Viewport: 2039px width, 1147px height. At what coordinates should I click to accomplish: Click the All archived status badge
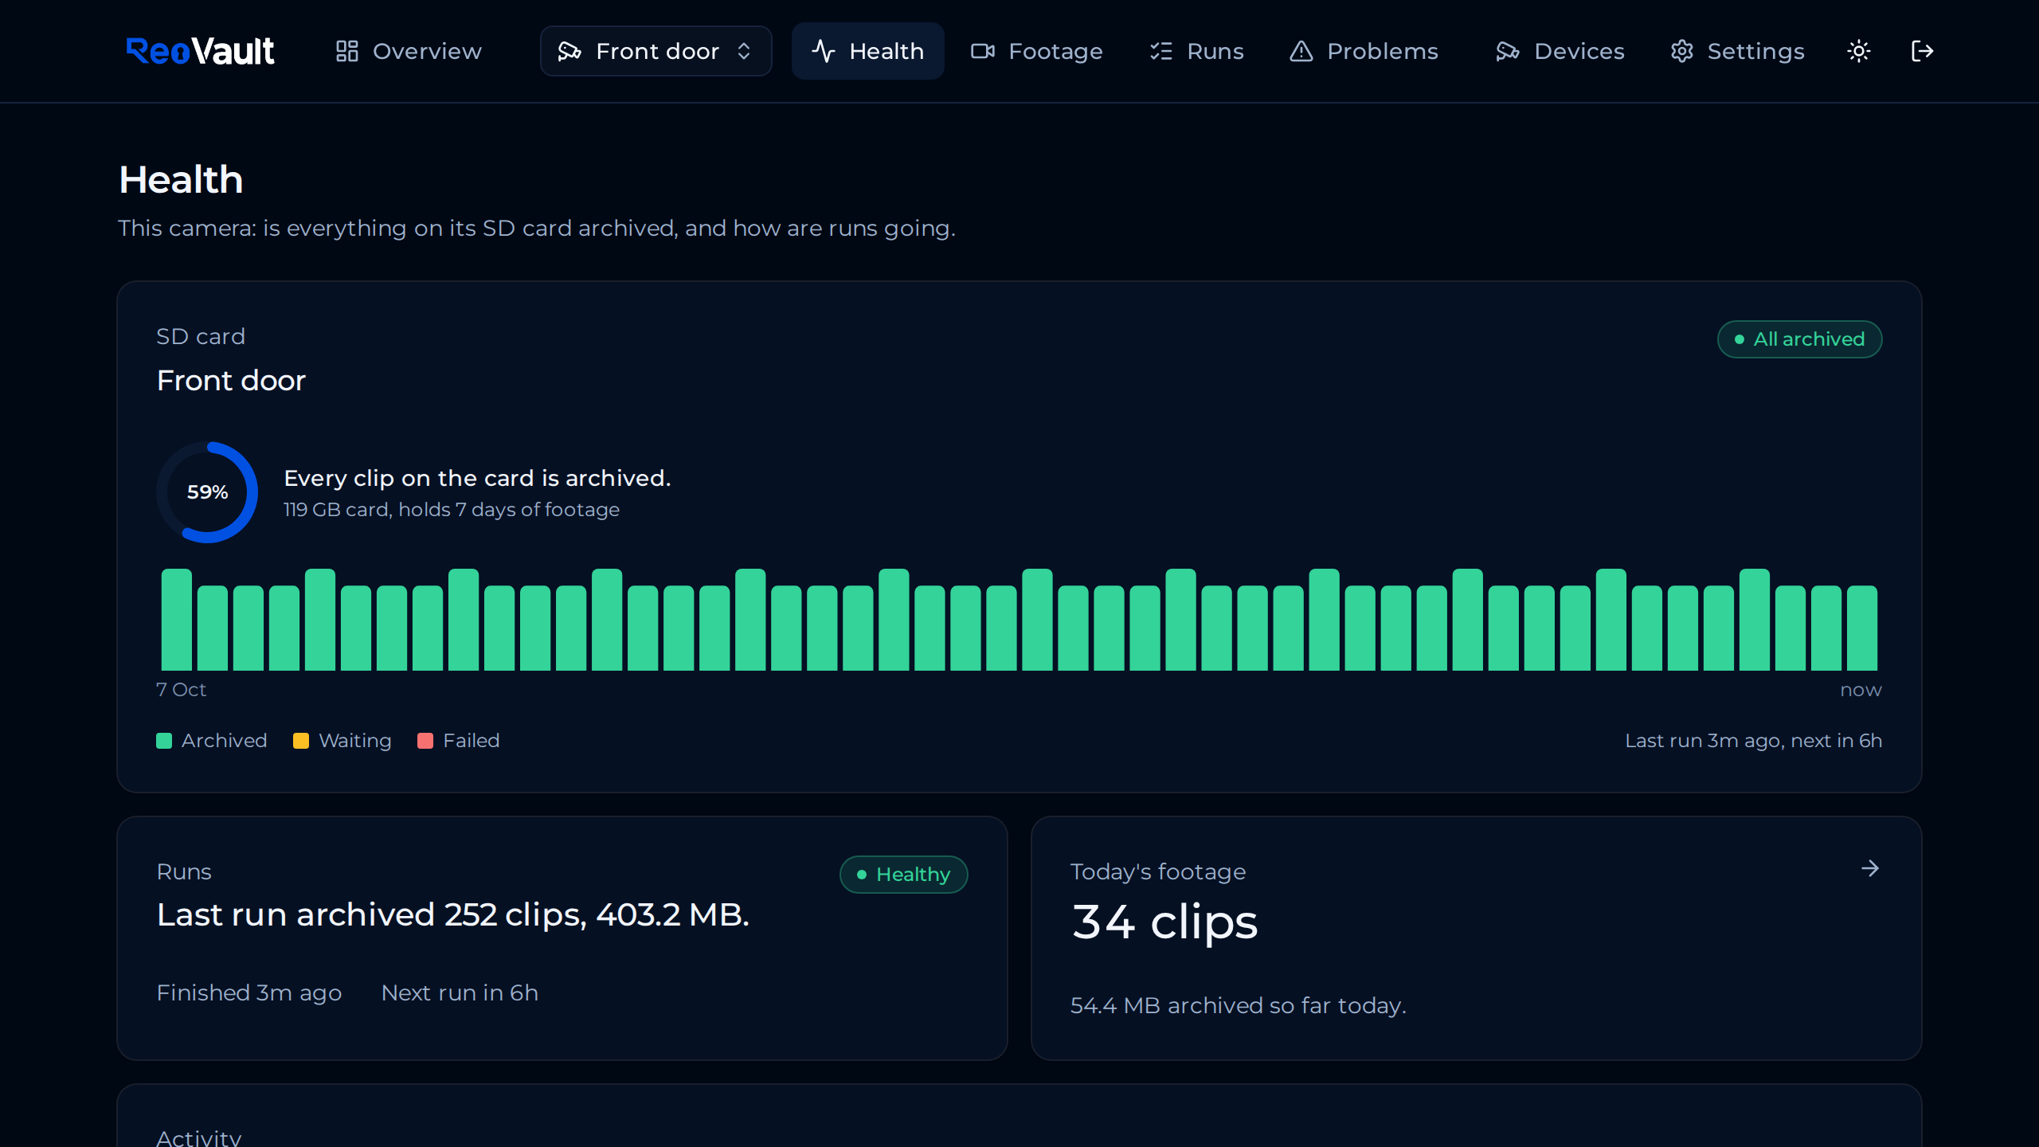click(1800, 339)
